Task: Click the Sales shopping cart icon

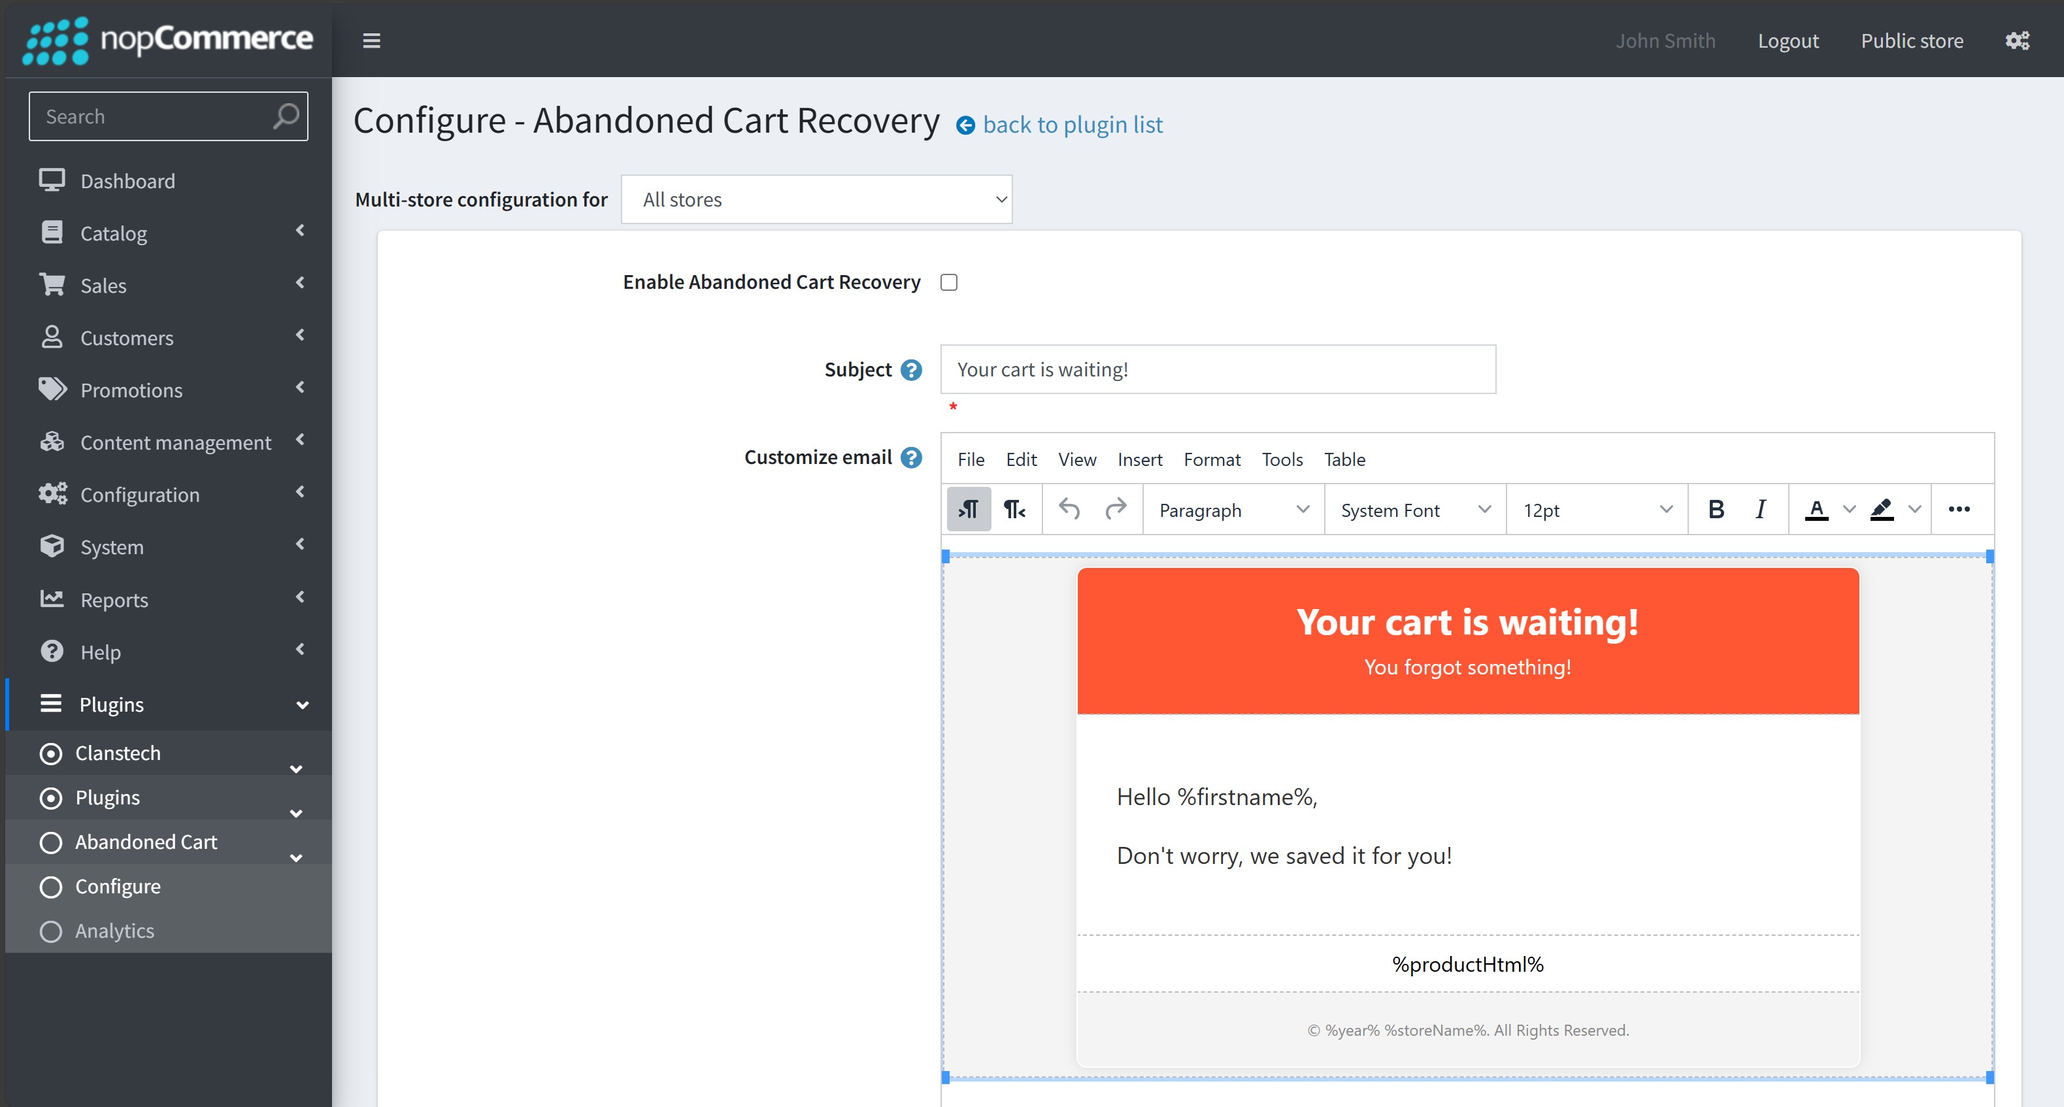Action: pyautogui.click(x=52, y=284)
